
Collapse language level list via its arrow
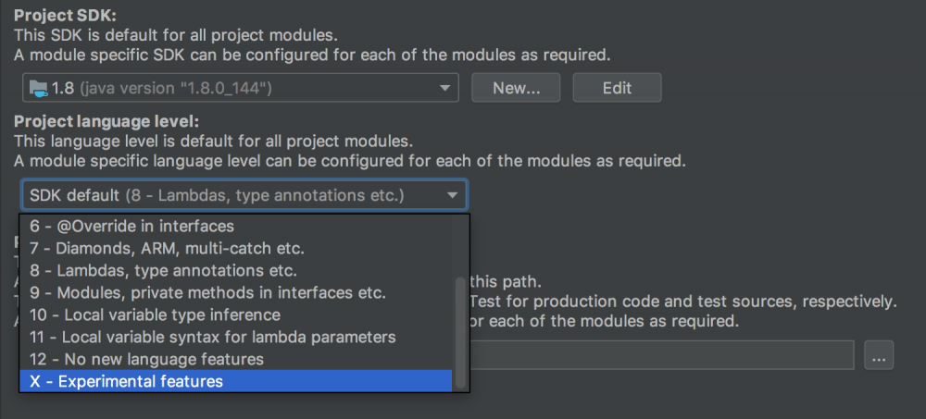452,195
